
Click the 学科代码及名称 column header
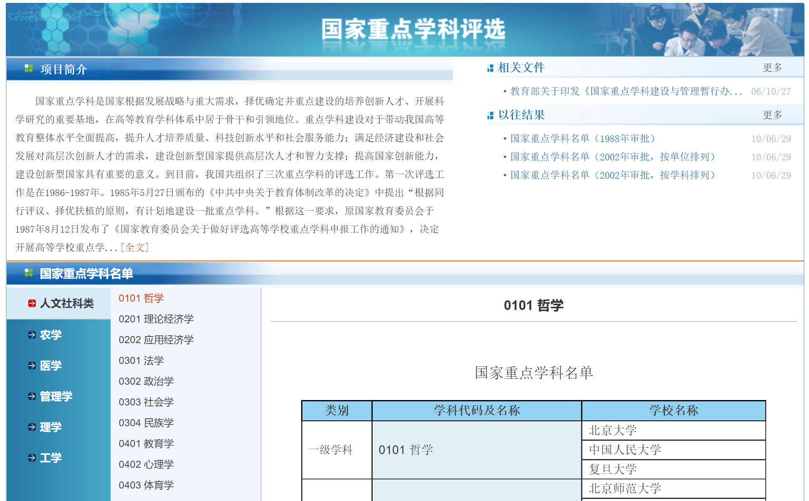point(477,411)
